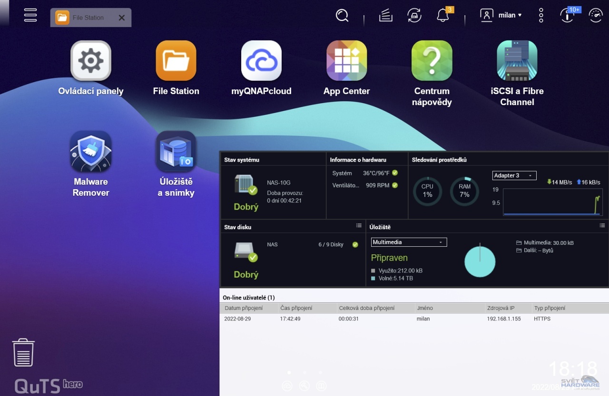Open Úložiště a snímky app
This screenshot has width=609, height=396.
176,152
